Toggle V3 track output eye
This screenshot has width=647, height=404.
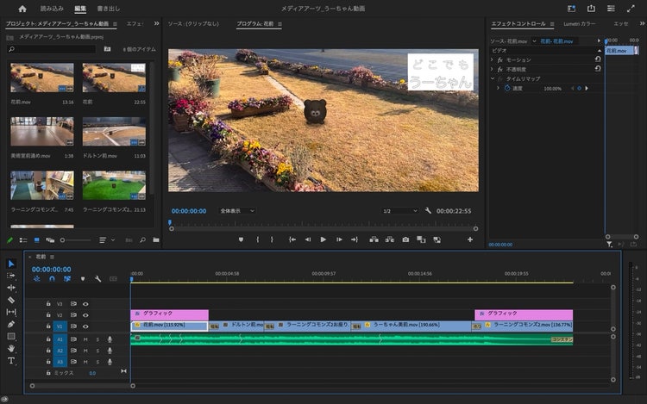coord(85,304)
